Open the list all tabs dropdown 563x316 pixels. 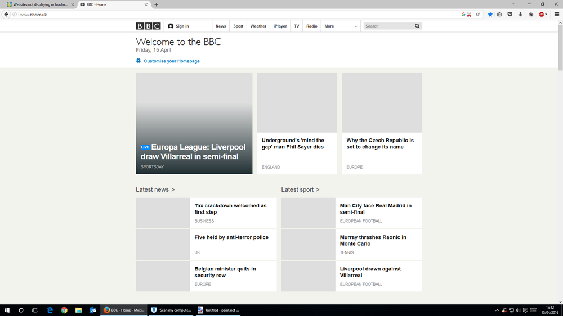click(513, 4)
